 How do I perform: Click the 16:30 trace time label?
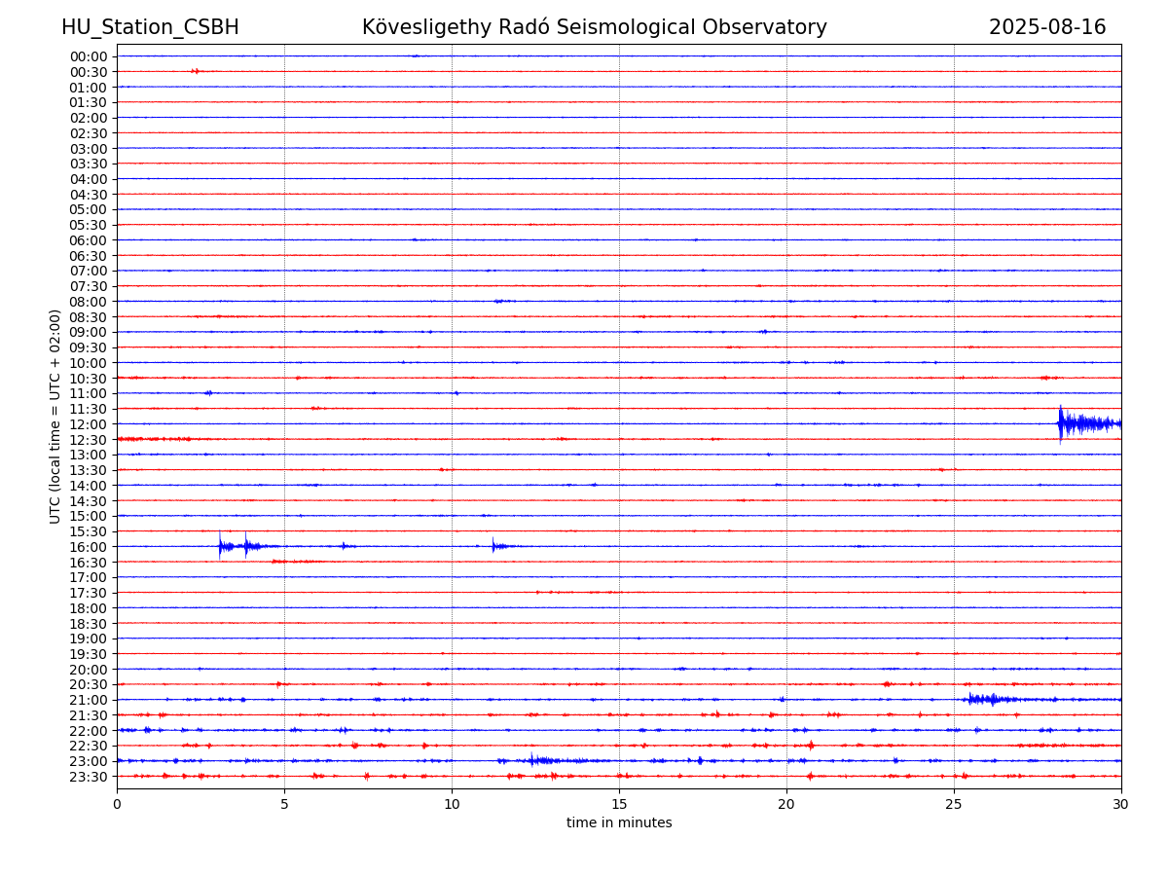(89, 563)
